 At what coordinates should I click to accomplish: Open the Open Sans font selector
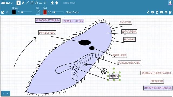[x=72, y=12]
